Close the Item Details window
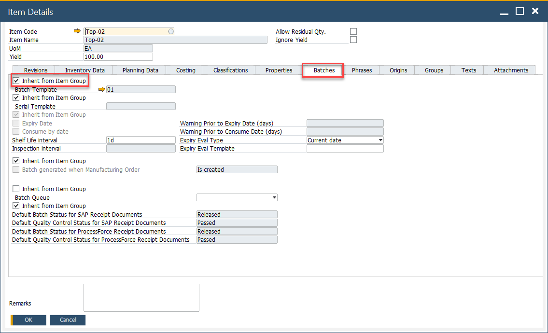Image resolution: width=548 pixels, height=333 pixels. [x=535, y=11]
